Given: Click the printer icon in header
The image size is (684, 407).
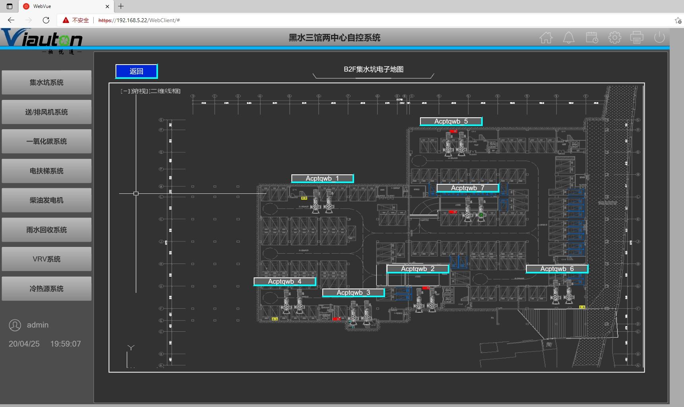Looking at the screenshot, I should pos(637,38).
